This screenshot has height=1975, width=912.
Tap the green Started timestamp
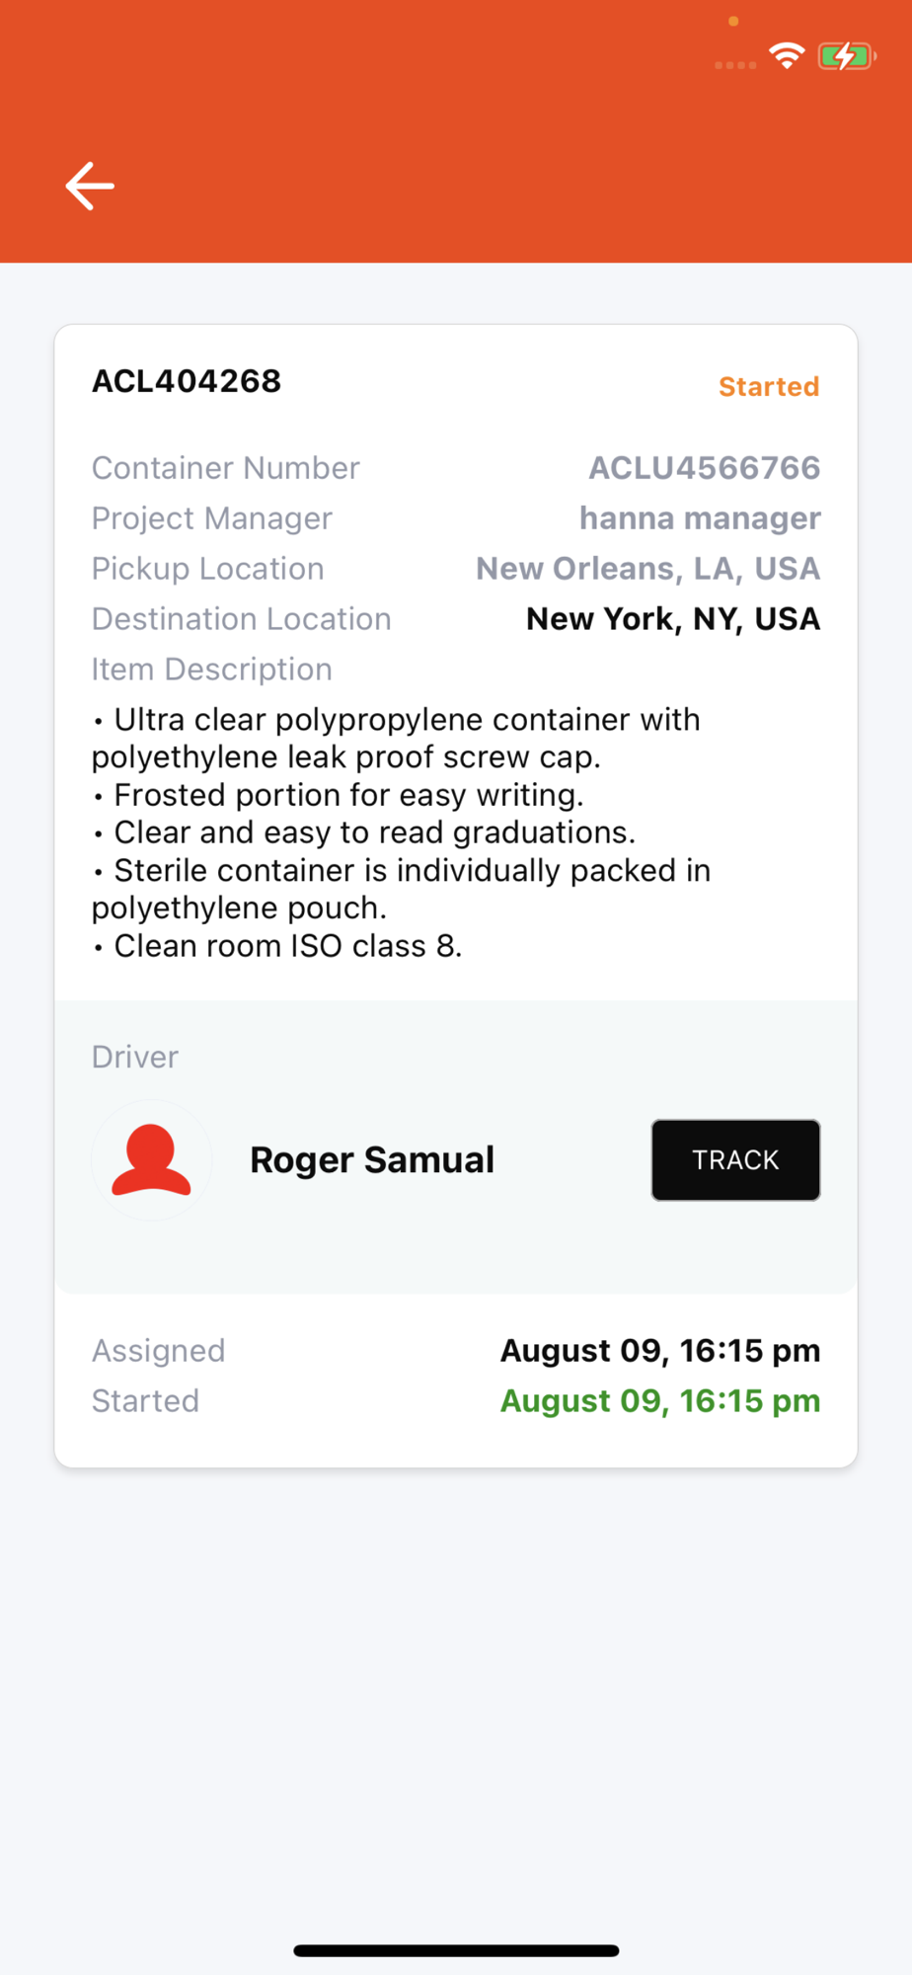[x=660, y=1400]
